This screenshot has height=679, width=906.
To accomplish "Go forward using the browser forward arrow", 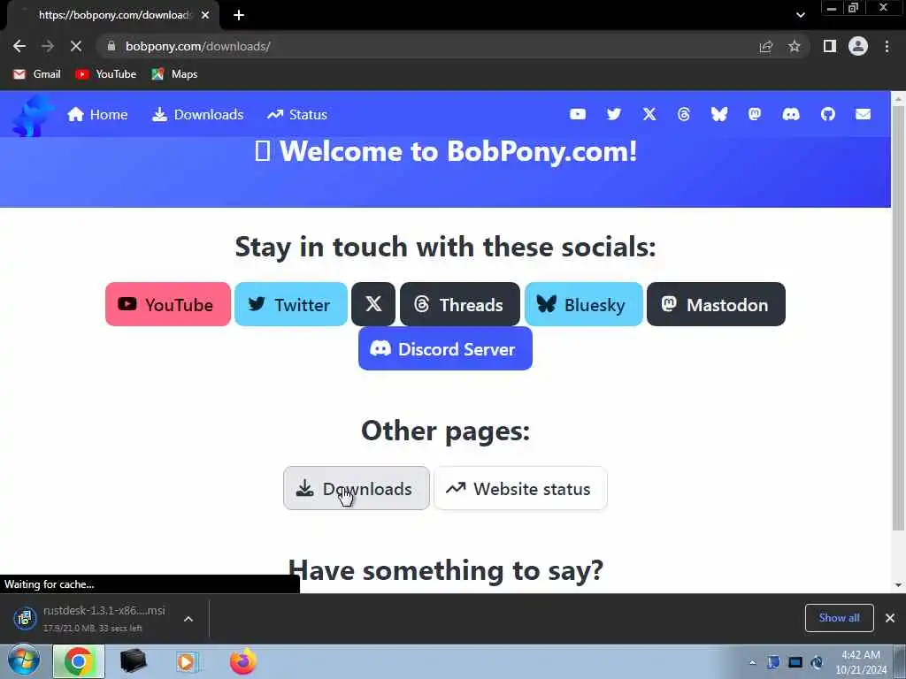I will (x=48, y=46).
